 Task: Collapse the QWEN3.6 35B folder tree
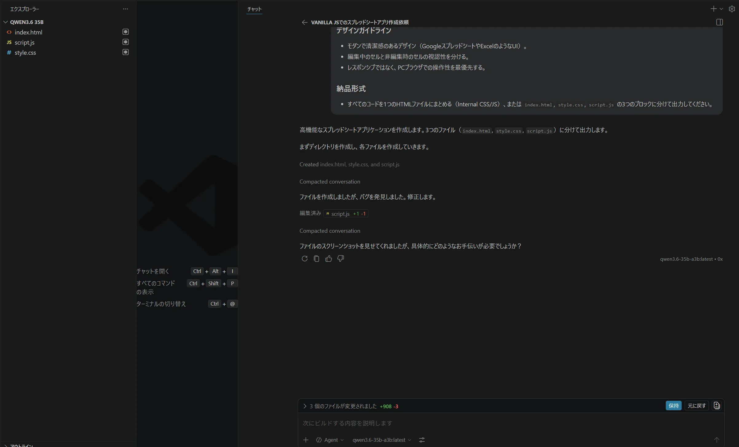(x=6, y=22)
